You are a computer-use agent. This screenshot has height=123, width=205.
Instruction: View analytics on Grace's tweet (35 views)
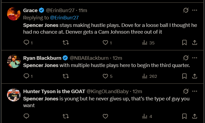[145, 43]
